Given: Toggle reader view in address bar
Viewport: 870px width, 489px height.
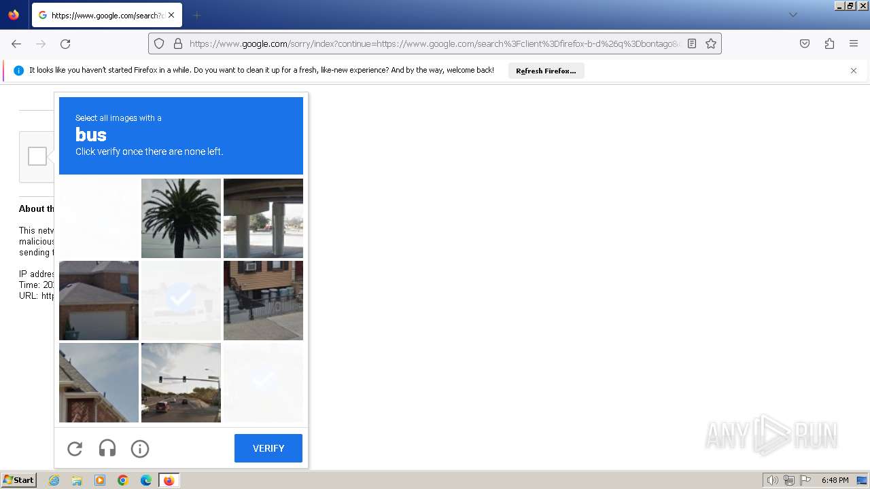Looking at the screenshot, I should pos(692,43).
